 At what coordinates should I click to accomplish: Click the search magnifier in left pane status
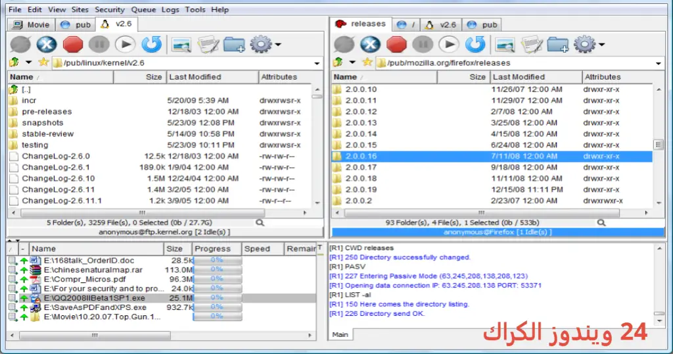[x=260, y=222]
